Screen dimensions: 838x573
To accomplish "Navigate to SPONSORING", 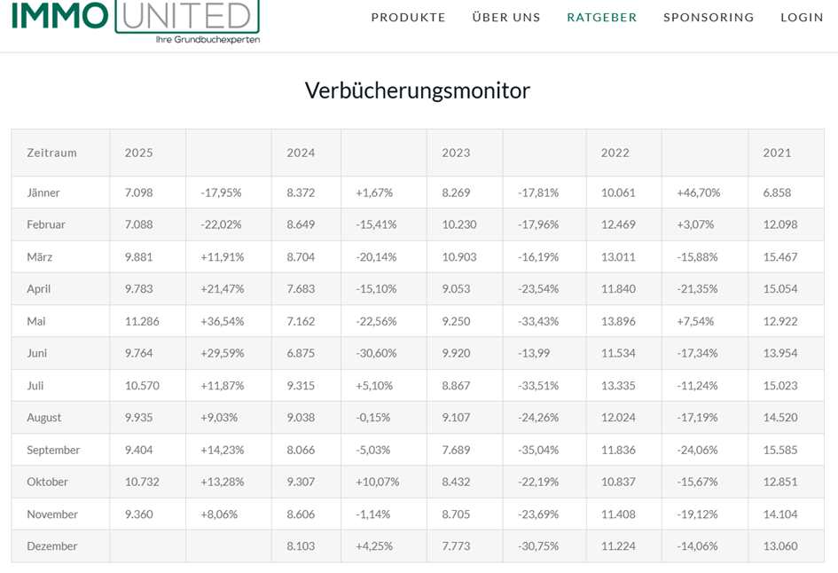I will [x=709, y=18].
